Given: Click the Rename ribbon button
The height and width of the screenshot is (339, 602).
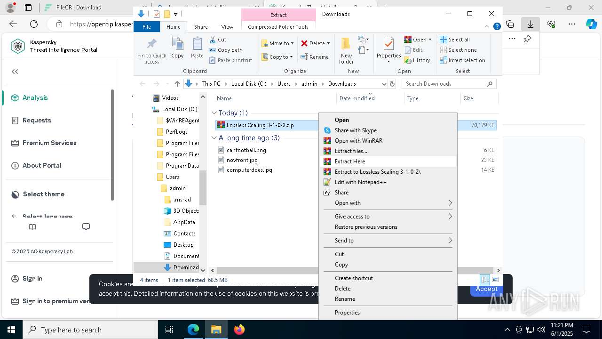Looking at the screenshot, I should 315,57.
